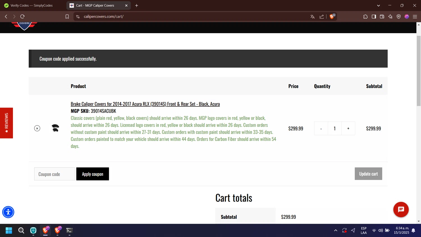The width and height of the screenshot is (421, 237).
Task: View site information icon in address bar
Action: pyautogui.click(x=78, y=17)
